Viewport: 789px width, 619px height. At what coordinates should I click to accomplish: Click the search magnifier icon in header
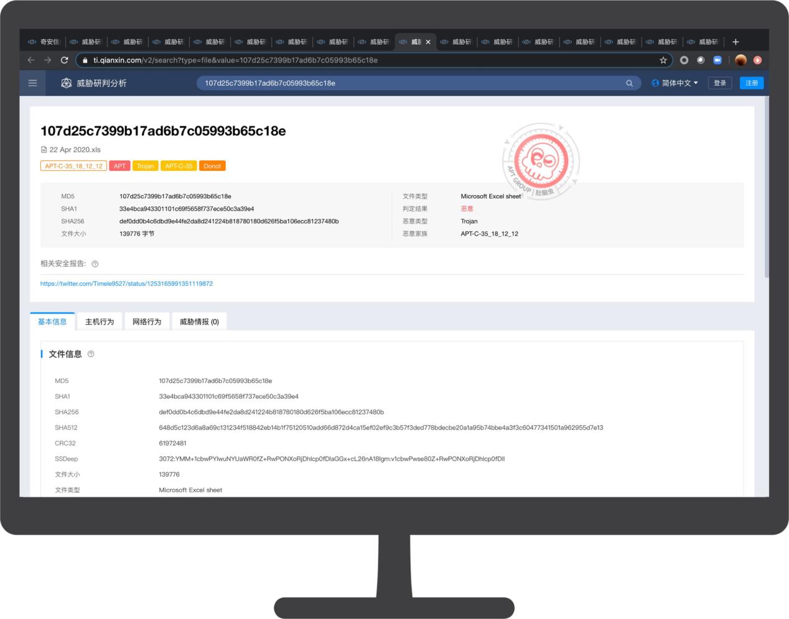[x=629, y=83]
